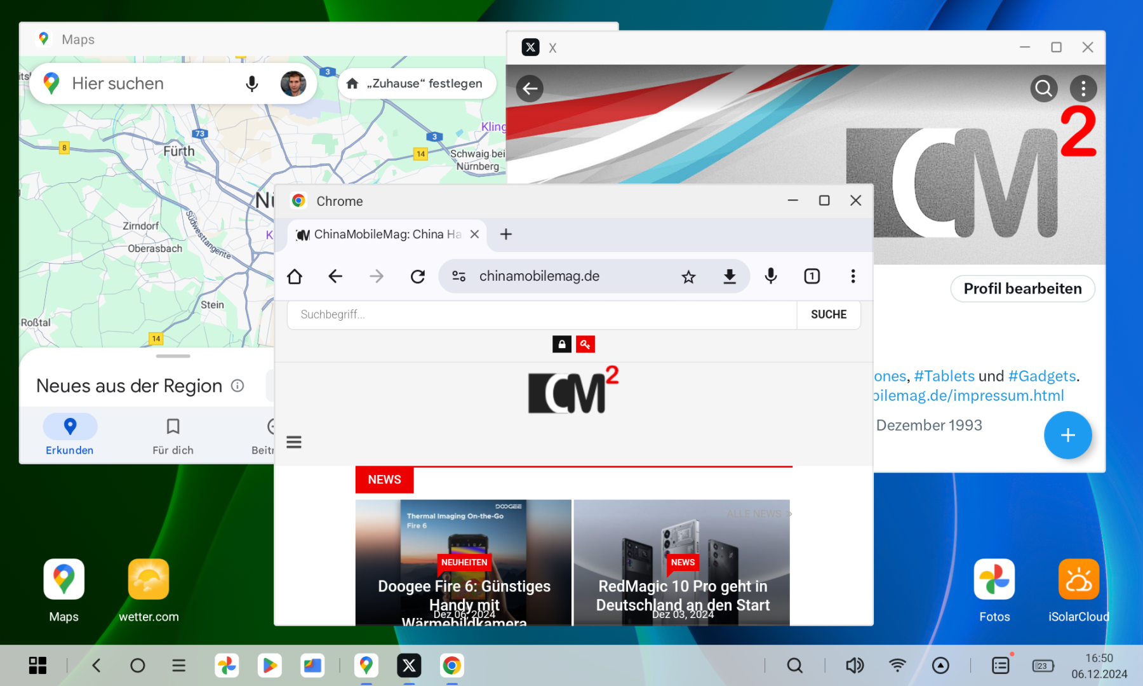This screenshot has width=1143, height=686.
Task: Open the website hamburger menu
Action: pos(293,442)
